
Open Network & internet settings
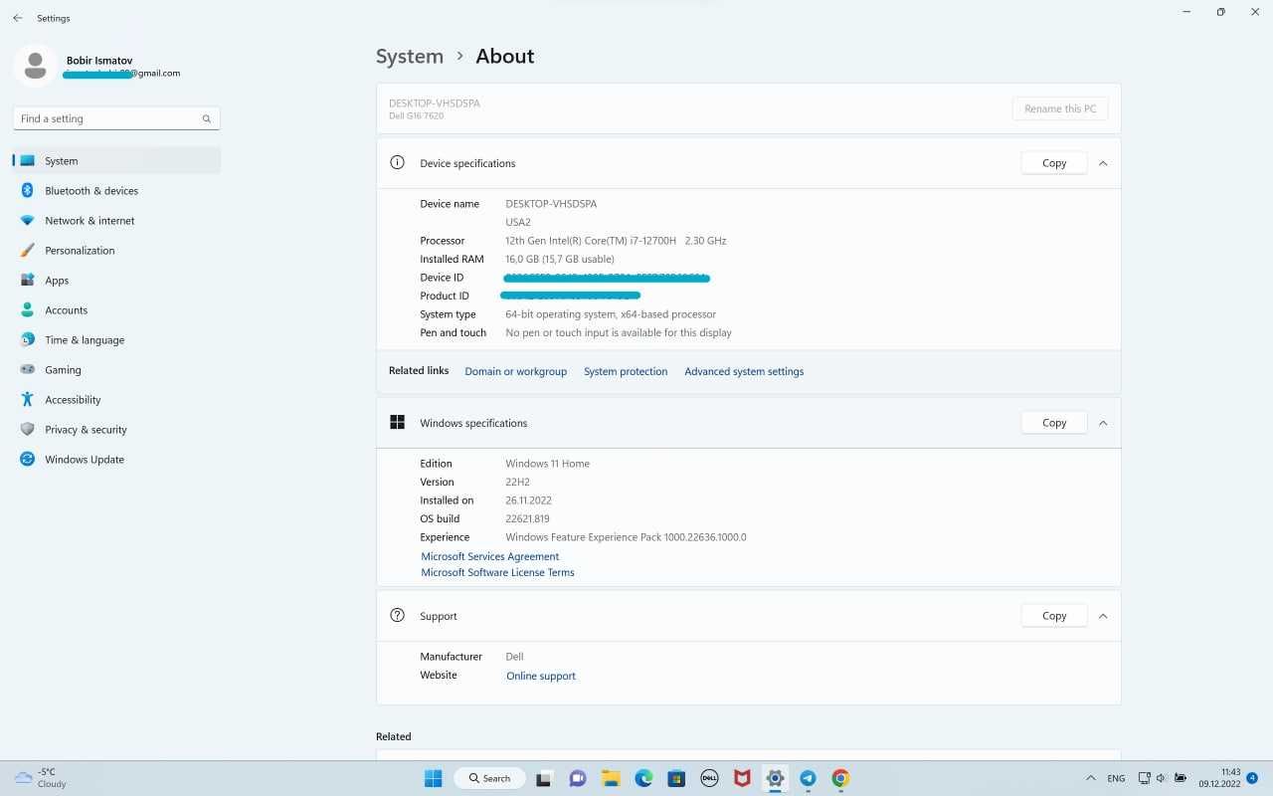pyautogui.click(x=116, y=221)
